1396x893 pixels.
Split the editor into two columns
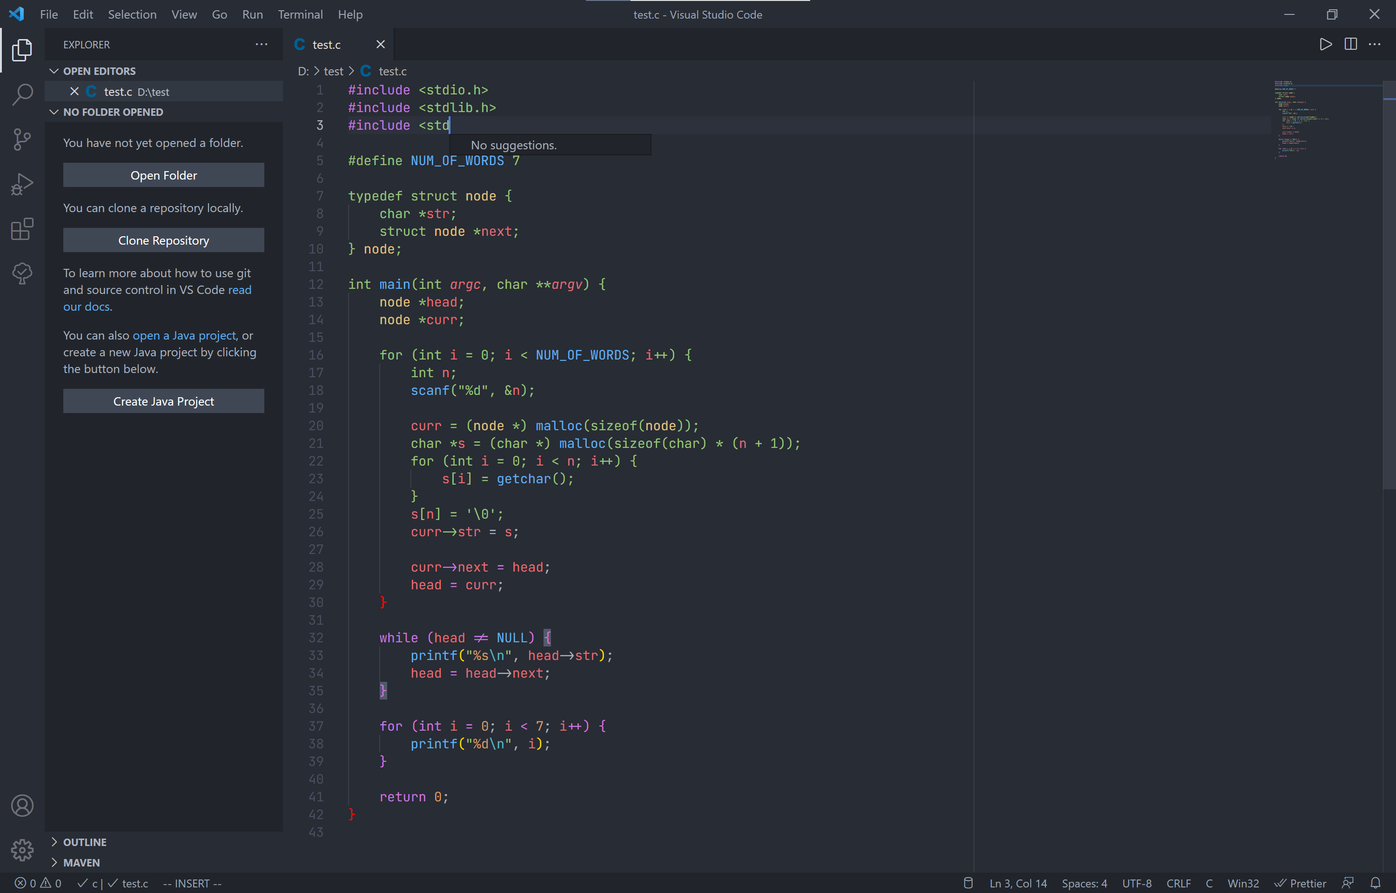coord(1351,44)
